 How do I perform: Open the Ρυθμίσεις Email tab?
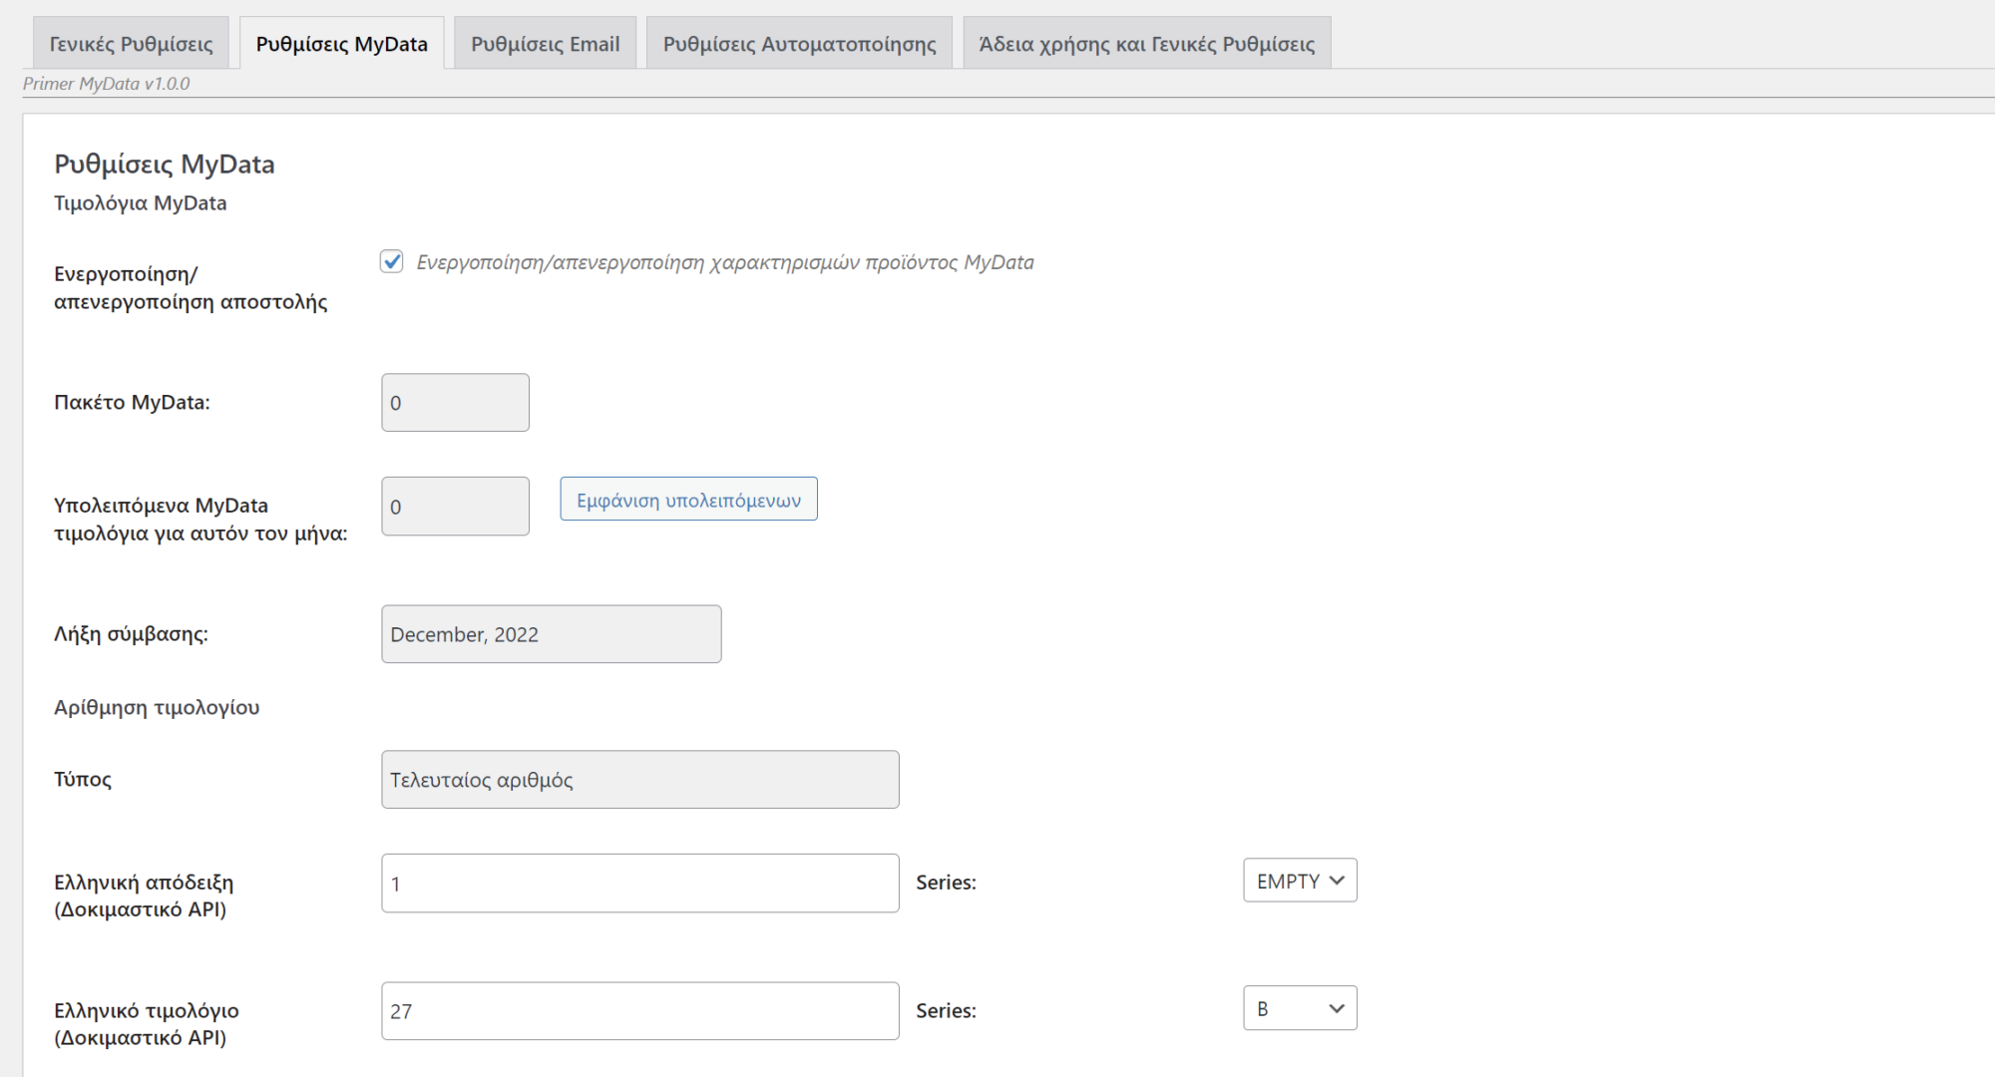(x=545, y=42)
